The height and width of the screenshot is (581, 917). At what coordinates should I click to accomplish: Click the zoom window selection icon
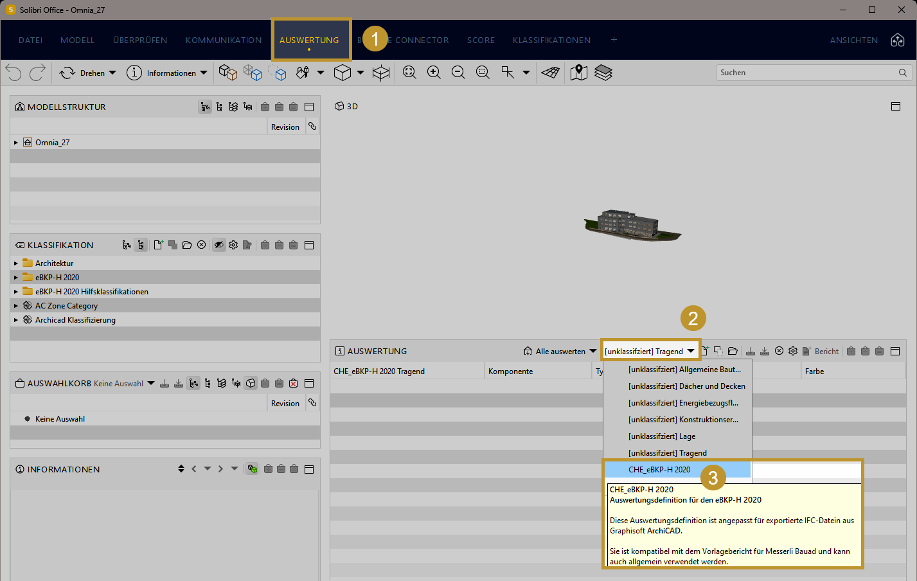[x=483, y=73]
